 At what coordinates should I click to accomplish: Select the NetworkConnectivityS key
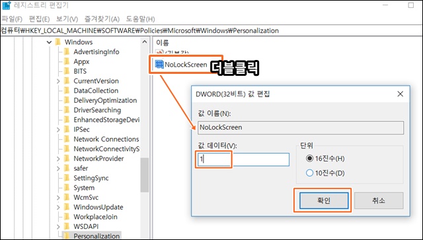click(106, 149)
